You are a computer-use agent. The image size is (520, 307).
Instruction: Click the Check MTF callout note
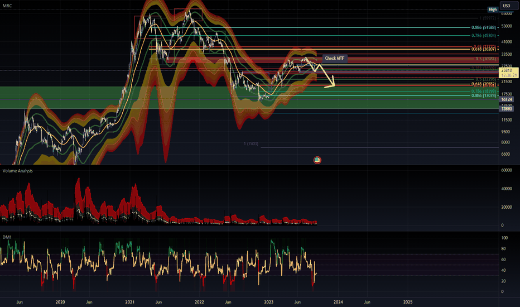pyautogui.click(x=335, y=58)
